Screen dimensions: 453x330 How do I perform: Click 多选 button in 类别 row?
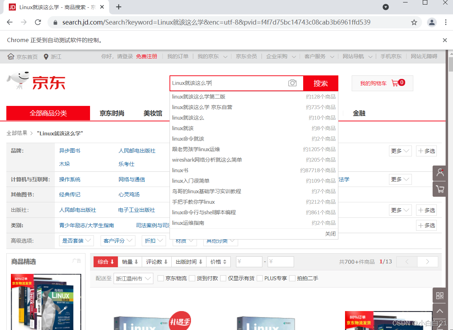426,225
